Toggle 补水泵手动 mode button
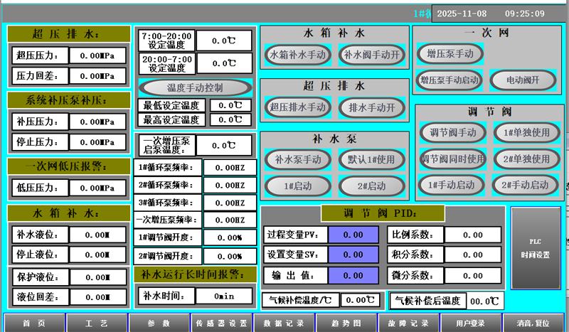This screenshot has width=569, height=332. [x=298, y=159]
